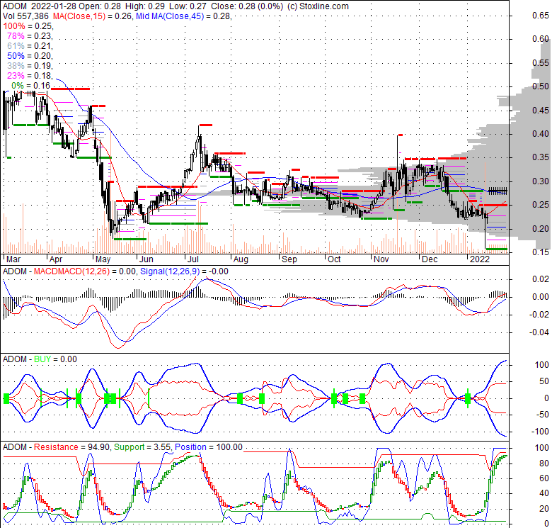The height and width of the screenshot is (528, 552).
Task: Click the '100% = 0.25' Fibonacci level
Action: pyautogui.click(x=28, y=26)
